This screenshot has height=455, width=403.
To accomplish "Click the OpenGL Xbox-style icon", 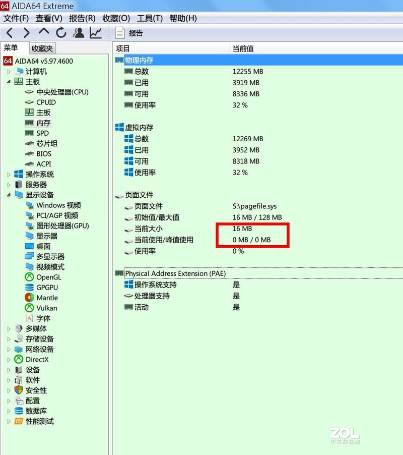I will click(x=29, y=277).
